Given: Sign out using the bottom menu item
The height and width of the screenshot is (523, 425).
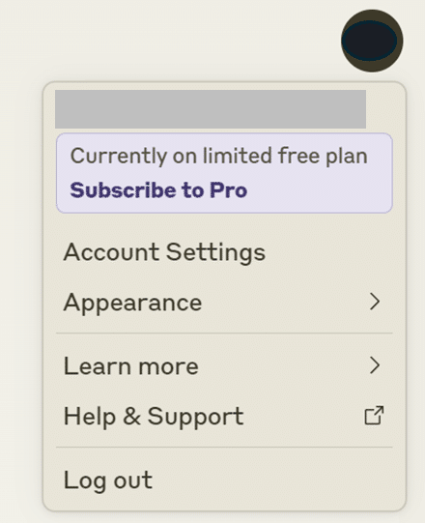Looking at the screenshot, I should 224,479.
